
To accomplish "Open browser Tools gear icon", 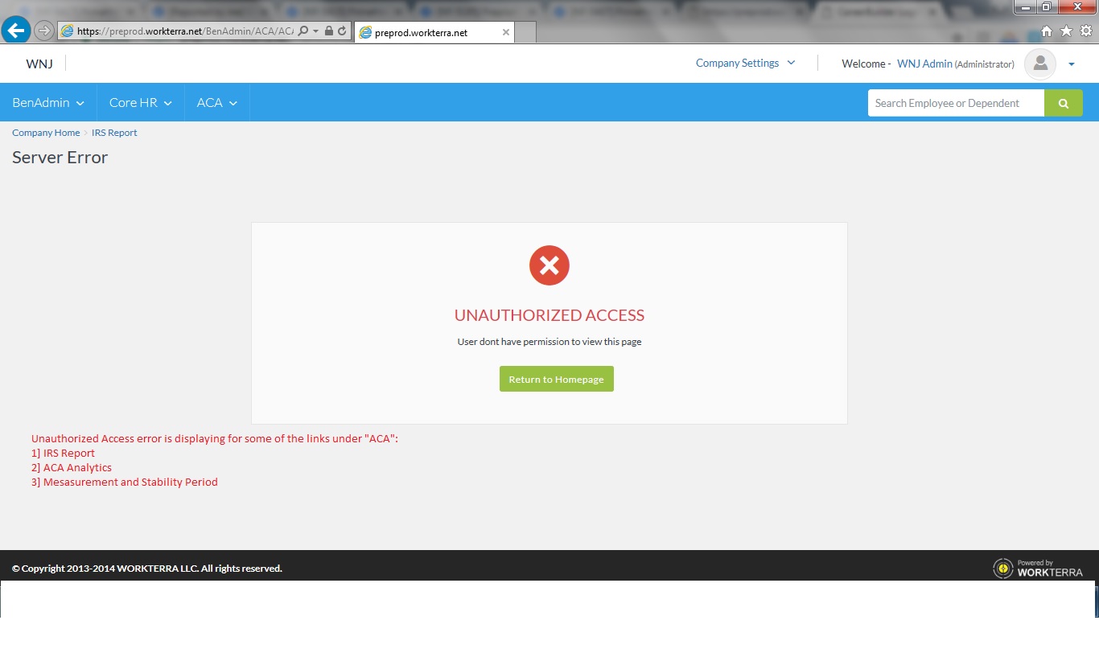I will click(1085, 31).
